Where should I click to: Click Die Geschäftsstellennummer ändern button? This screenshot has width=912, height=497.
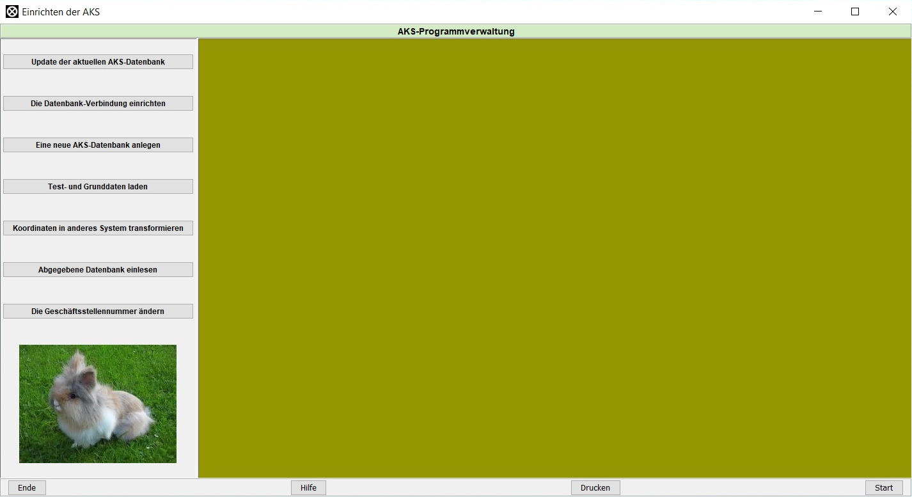98,312
